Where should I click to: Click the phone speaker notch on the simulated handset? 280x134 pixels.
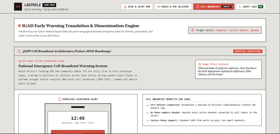(x=78, y=107)
